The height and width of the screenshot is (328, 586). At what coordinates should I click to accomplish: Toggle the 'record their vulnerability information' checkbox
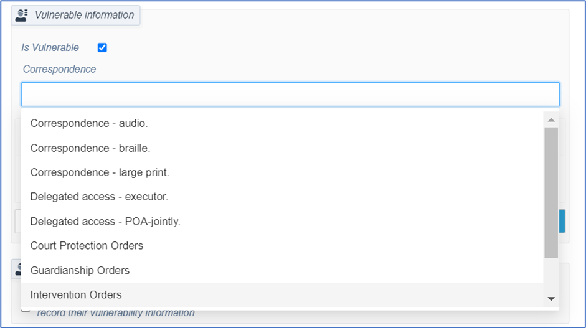26,308
